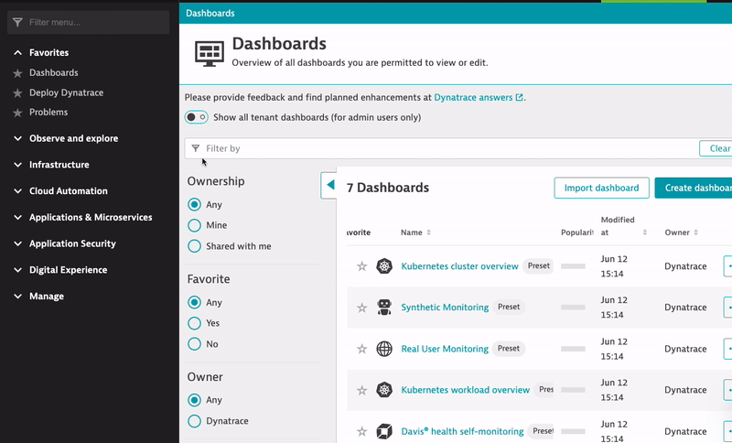Open Kubernetes cluster overview dashboard link
The width and height of the screenshot is (732, 443).
pos(460,266)
